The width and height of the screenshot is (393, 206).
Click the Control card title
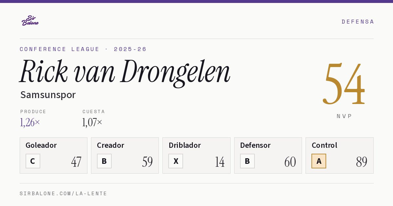[325, 145]
